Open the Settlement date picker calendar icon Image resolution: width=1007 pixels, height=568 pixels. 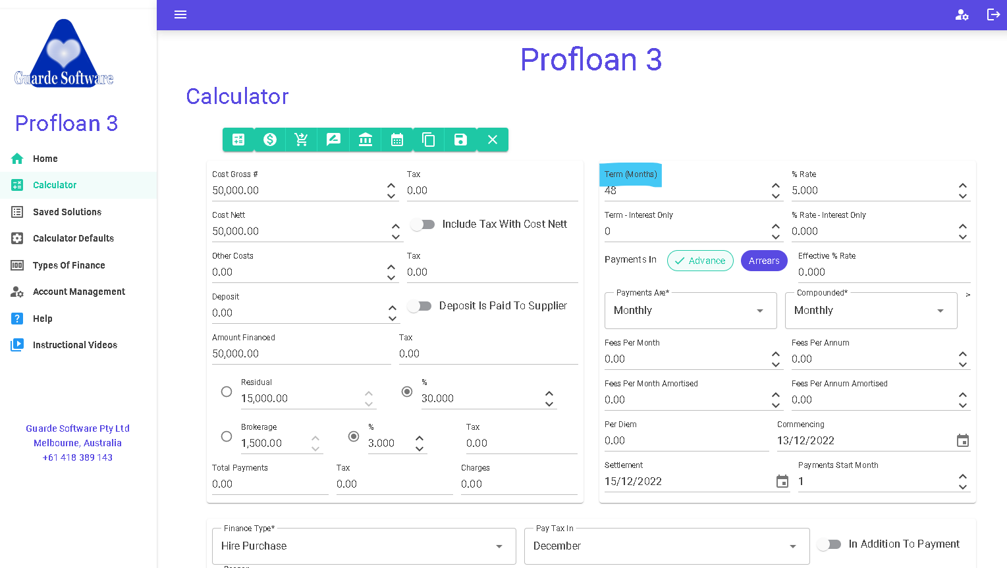(782, 481)
